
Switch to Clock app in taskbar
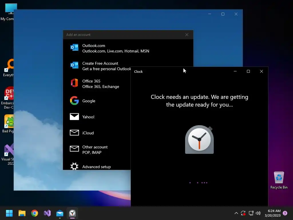[72, 213]
